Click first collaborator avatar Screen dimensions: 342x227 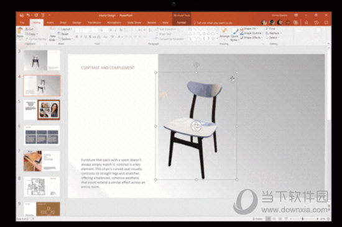[264, 22]
